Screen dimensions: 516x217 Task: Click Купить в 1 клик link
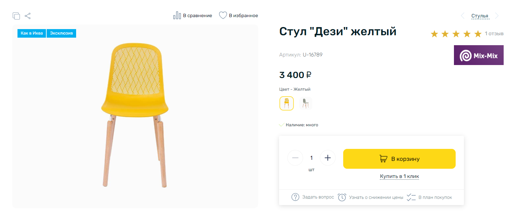[x=399, y=176]
